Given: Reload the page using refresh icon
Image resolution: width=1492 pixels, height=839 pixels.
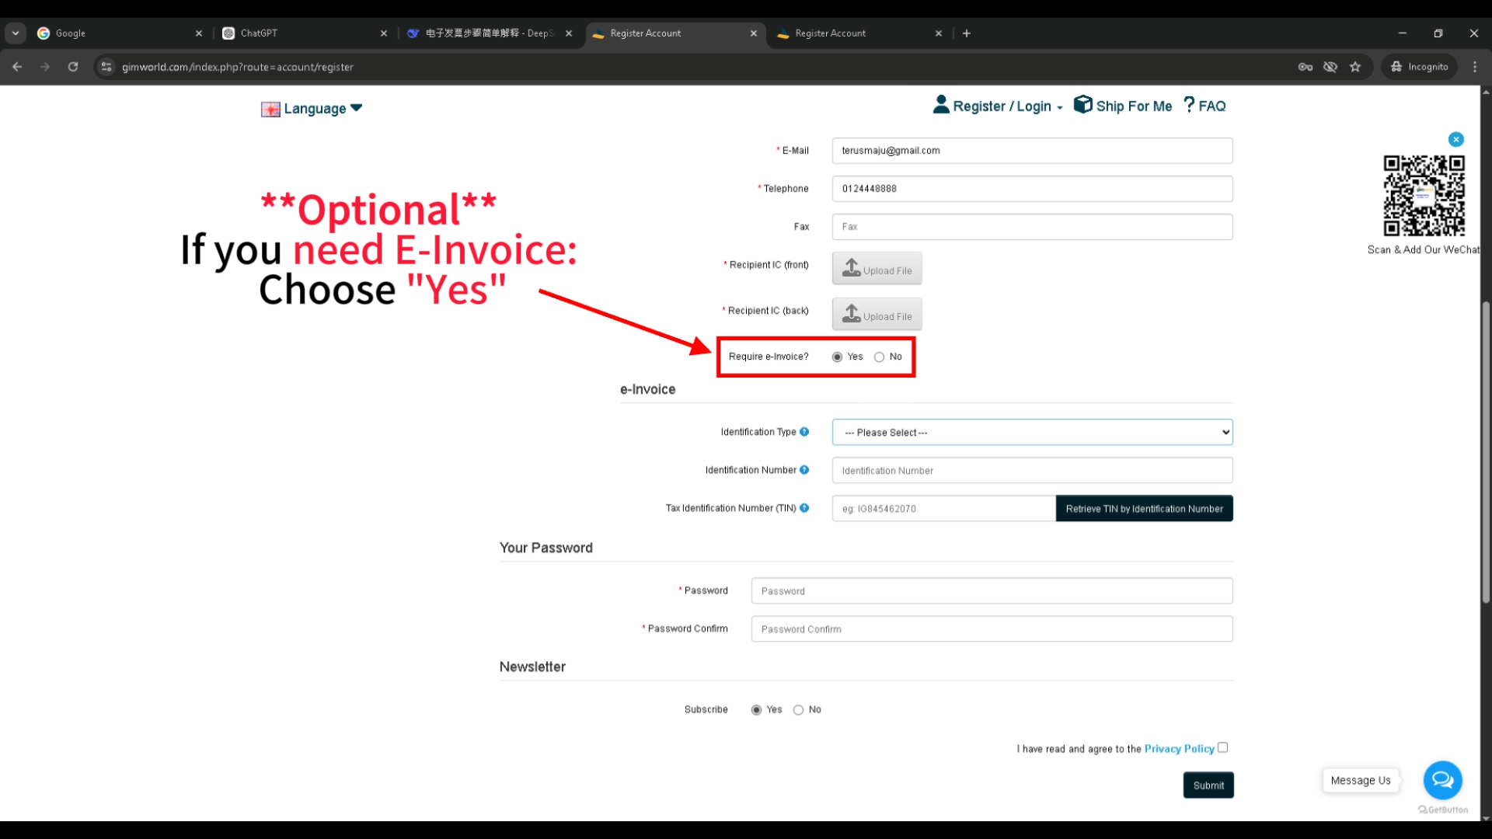Looking at the screenshot, I should point(73,67).
